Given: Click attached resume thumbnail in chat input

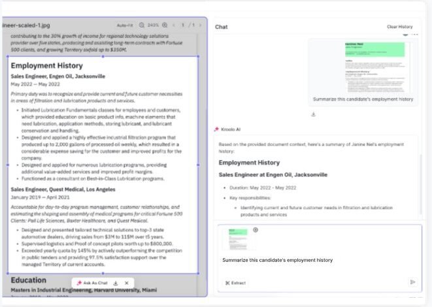Looking at the screenshot, I should point(238,238).
